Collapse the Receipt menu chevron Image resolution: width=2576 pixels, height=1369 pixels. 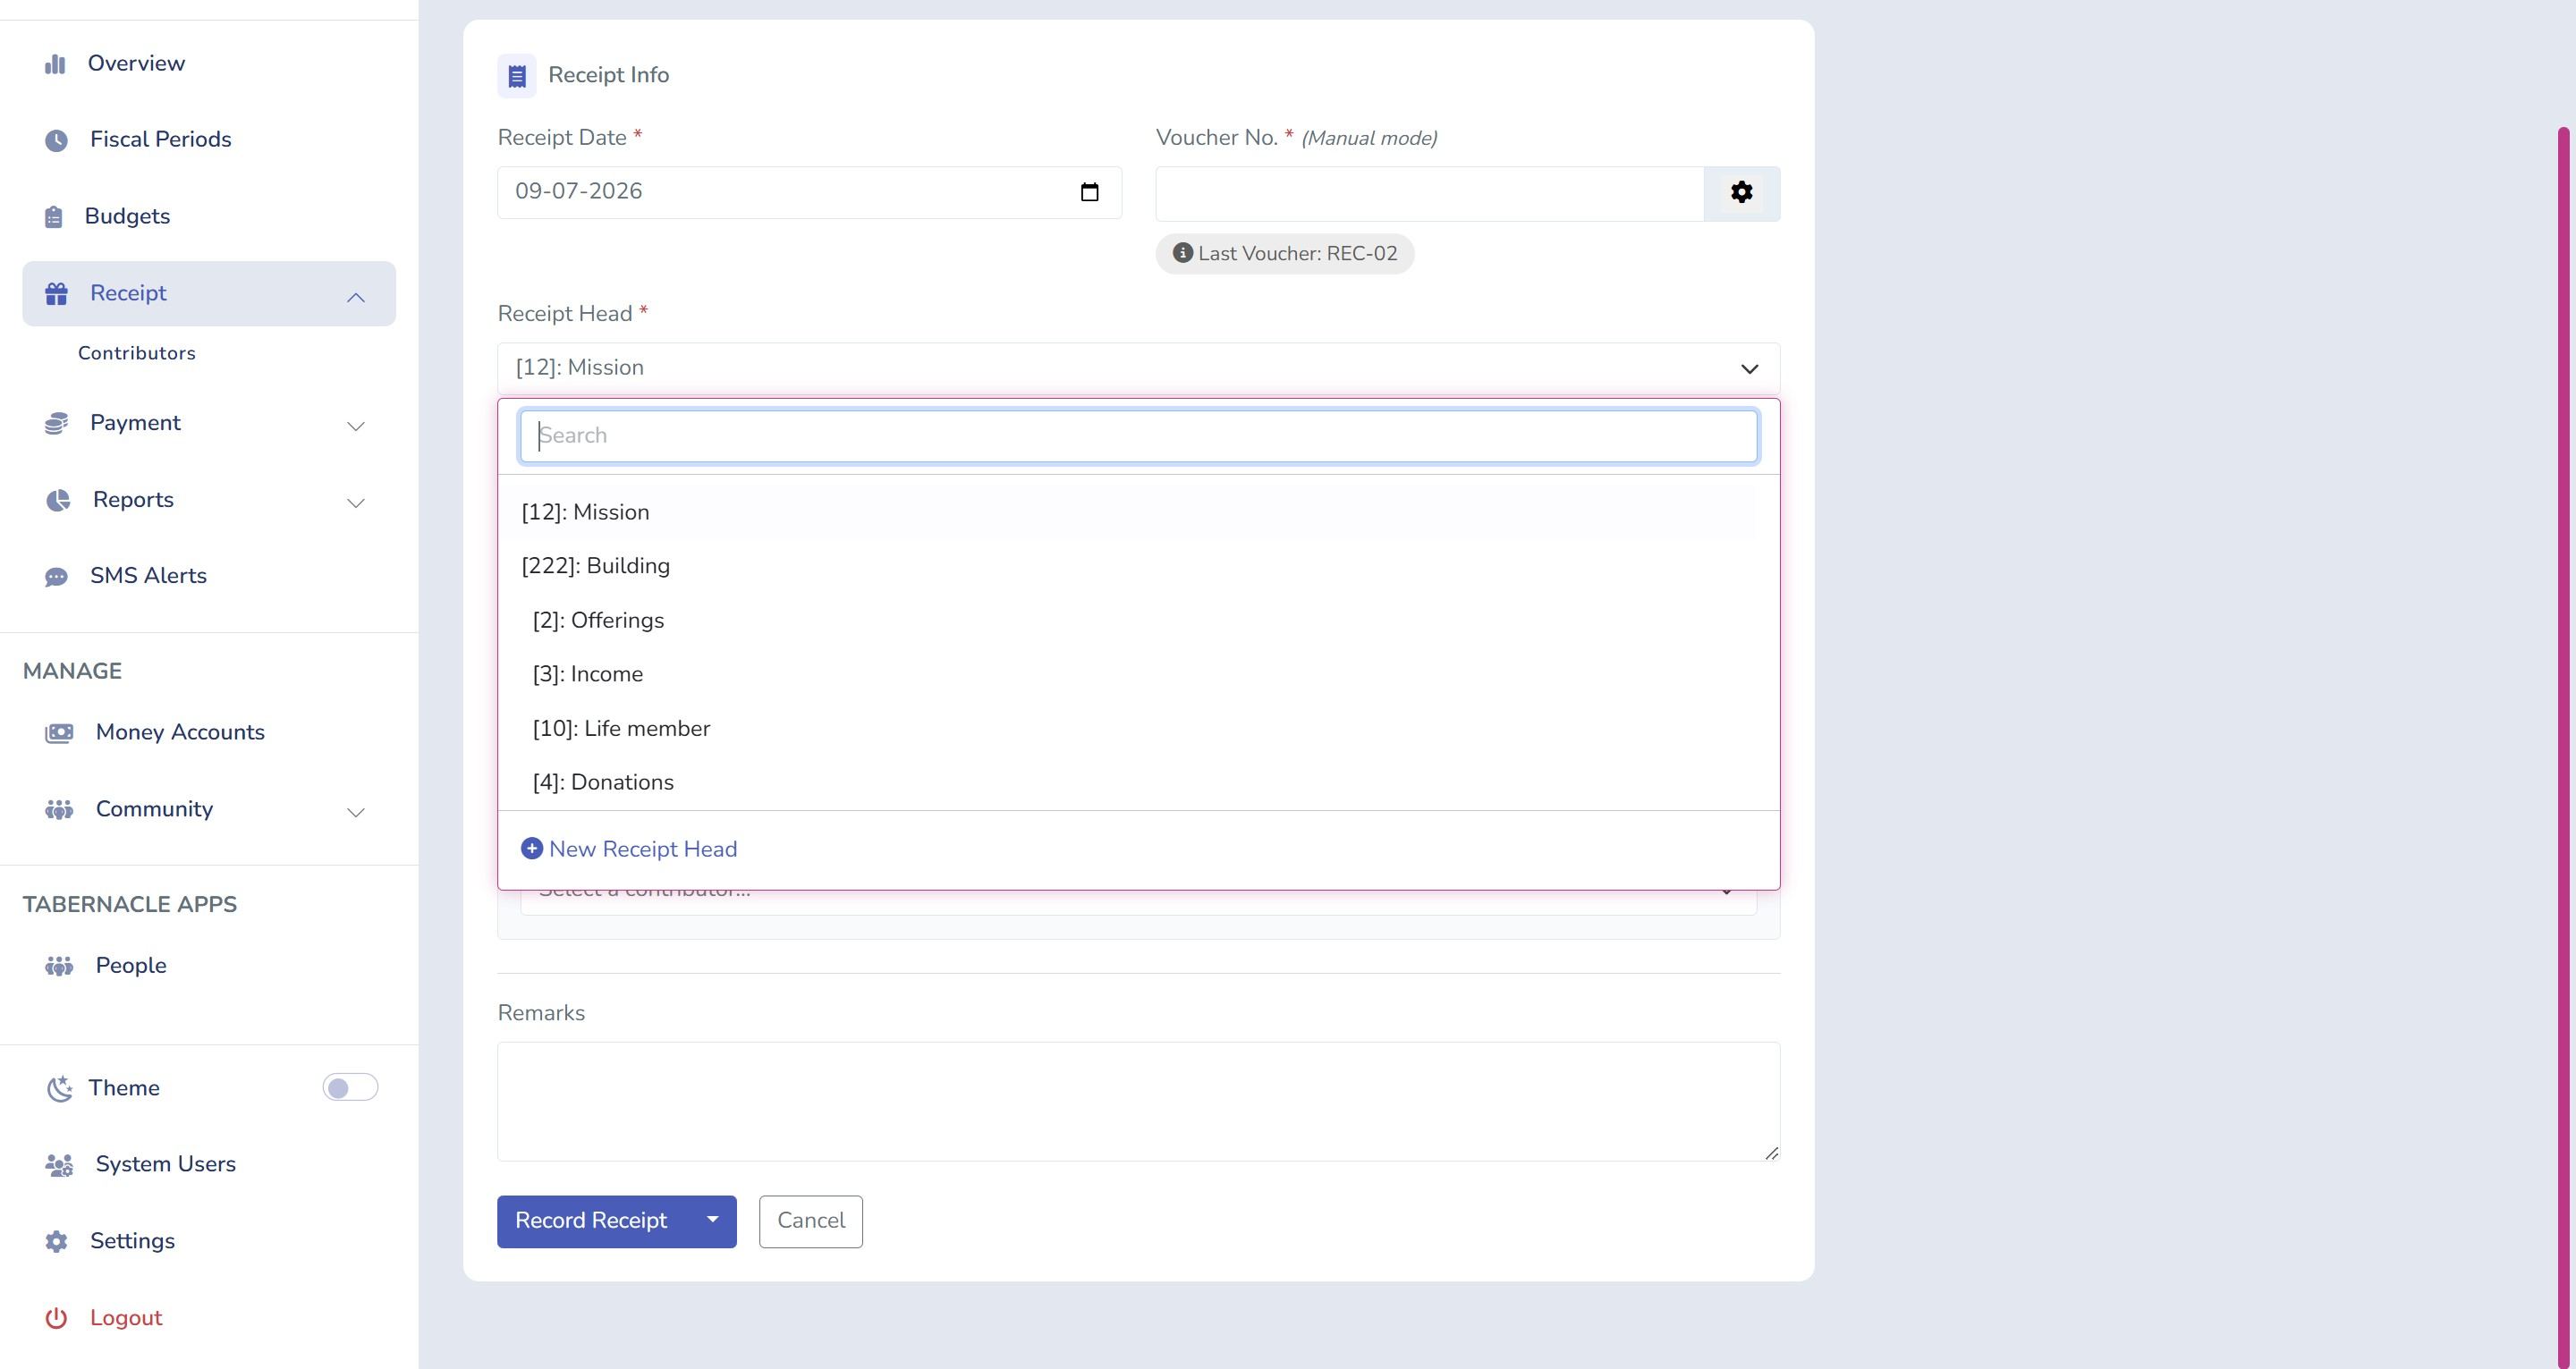point(355,297)
